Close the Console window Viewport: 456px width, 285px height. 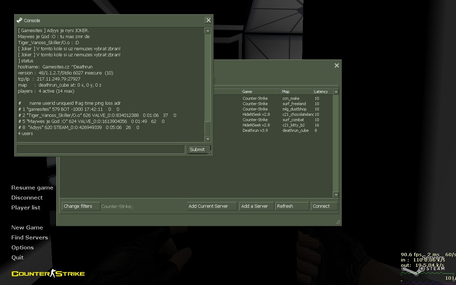208,20
